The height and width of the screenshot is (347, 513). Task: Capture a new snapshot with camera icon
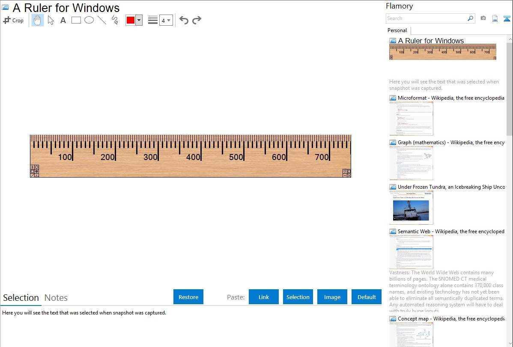[x=483, y=18]
